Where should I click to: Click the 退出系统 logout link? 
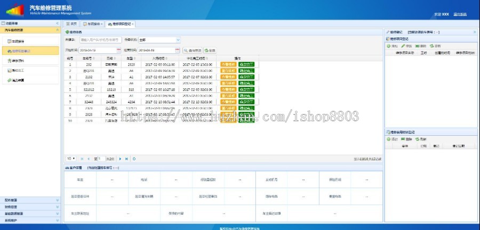(x=459, y=14)
